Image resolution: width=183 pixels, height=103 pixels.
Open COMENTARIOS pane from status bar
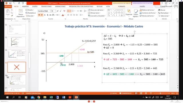125,93
